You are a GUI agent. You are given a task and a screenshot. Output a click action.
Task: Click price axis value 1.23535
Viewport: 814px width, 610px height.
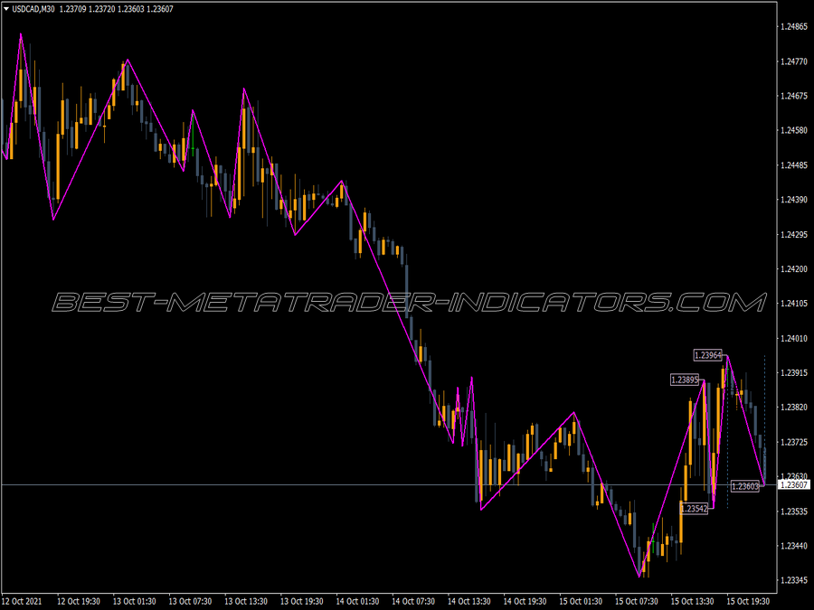coord(794,511)
